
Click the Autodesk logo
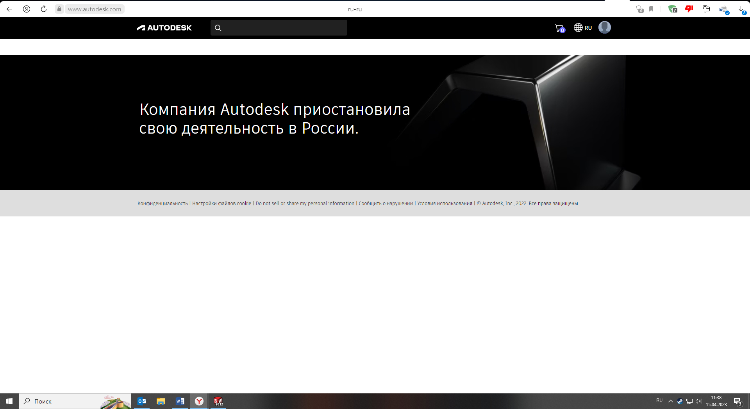(x=164, y=28)
